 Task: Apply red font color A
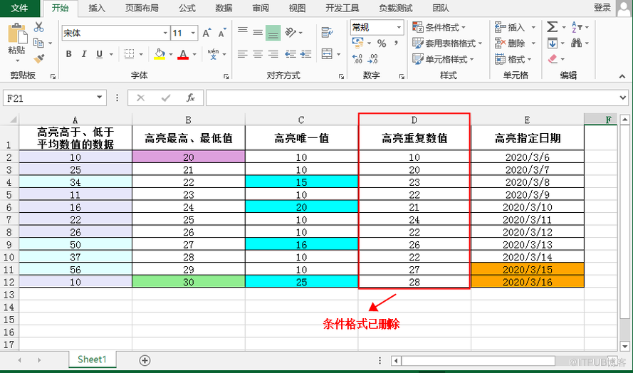tap(183, 53)
